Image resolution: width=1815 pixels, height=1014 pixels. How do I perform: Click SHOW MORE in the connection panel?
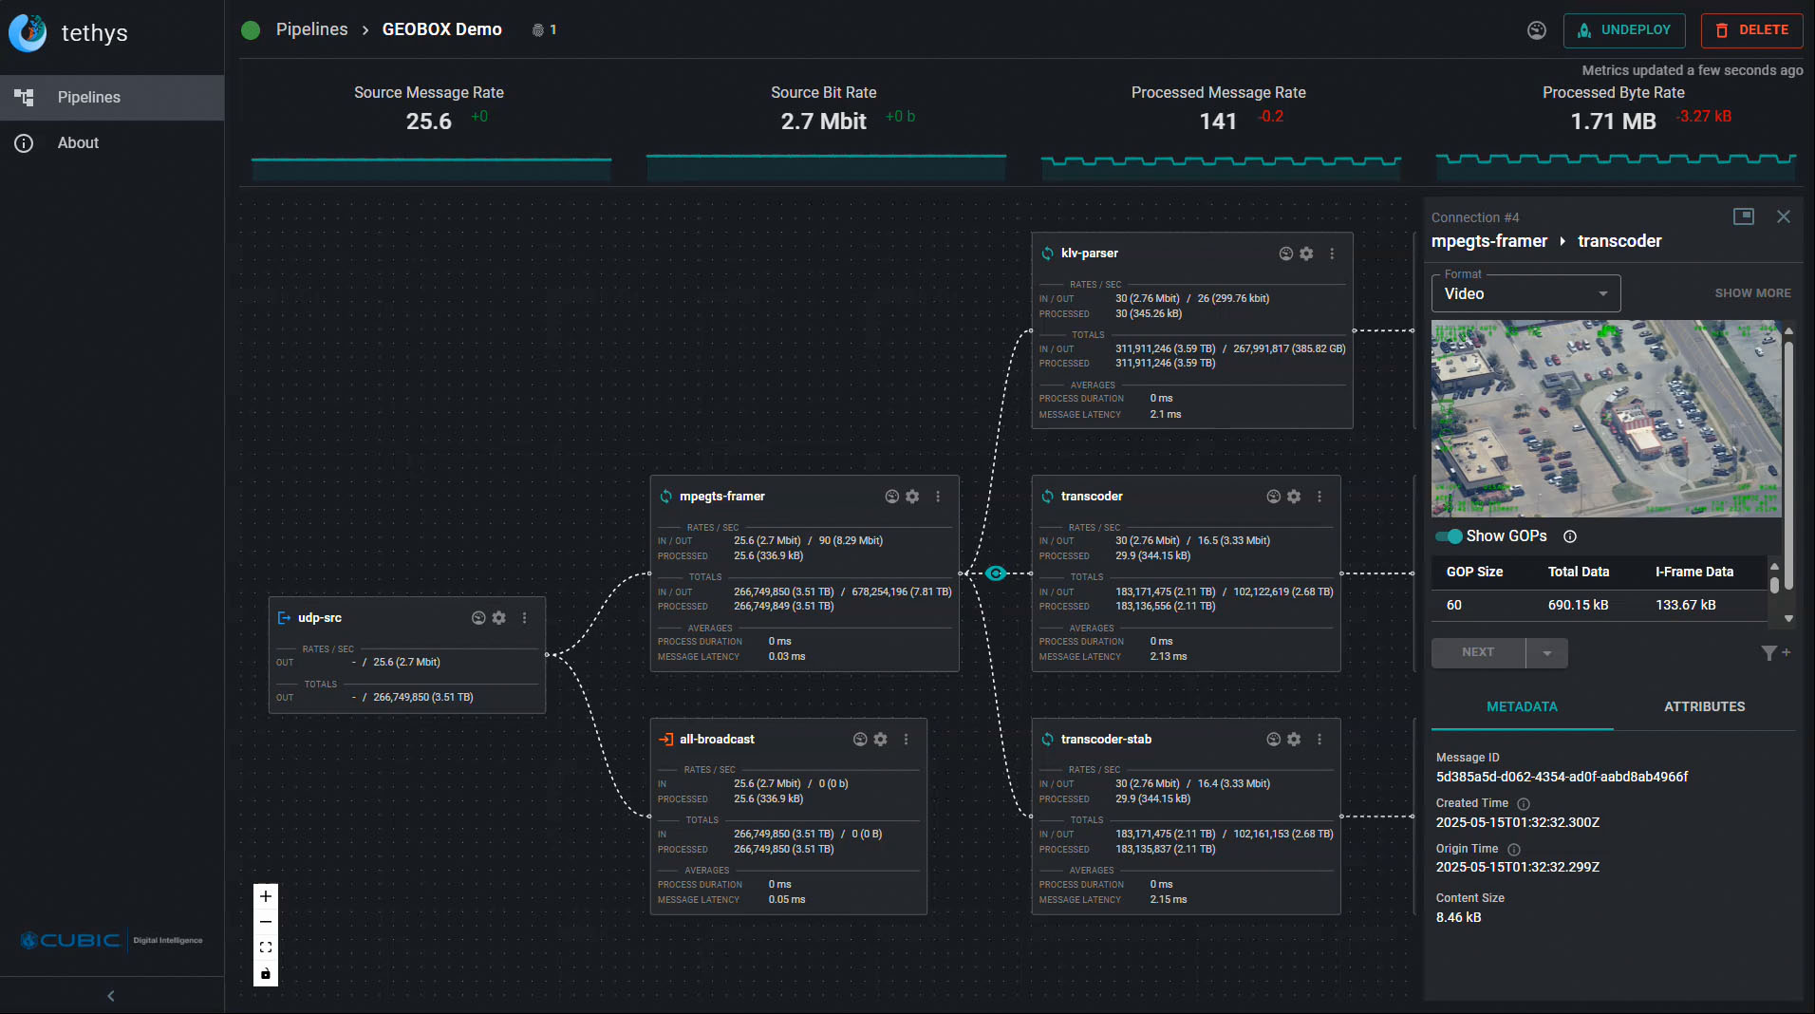pos(1752,293)
